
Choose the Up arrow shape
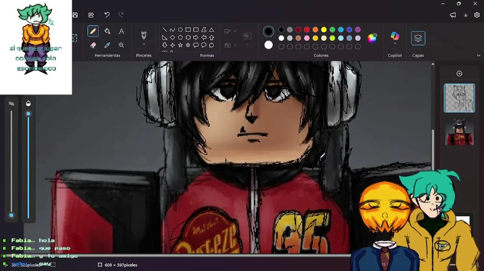pyautogui.click(x=211, y=38)
